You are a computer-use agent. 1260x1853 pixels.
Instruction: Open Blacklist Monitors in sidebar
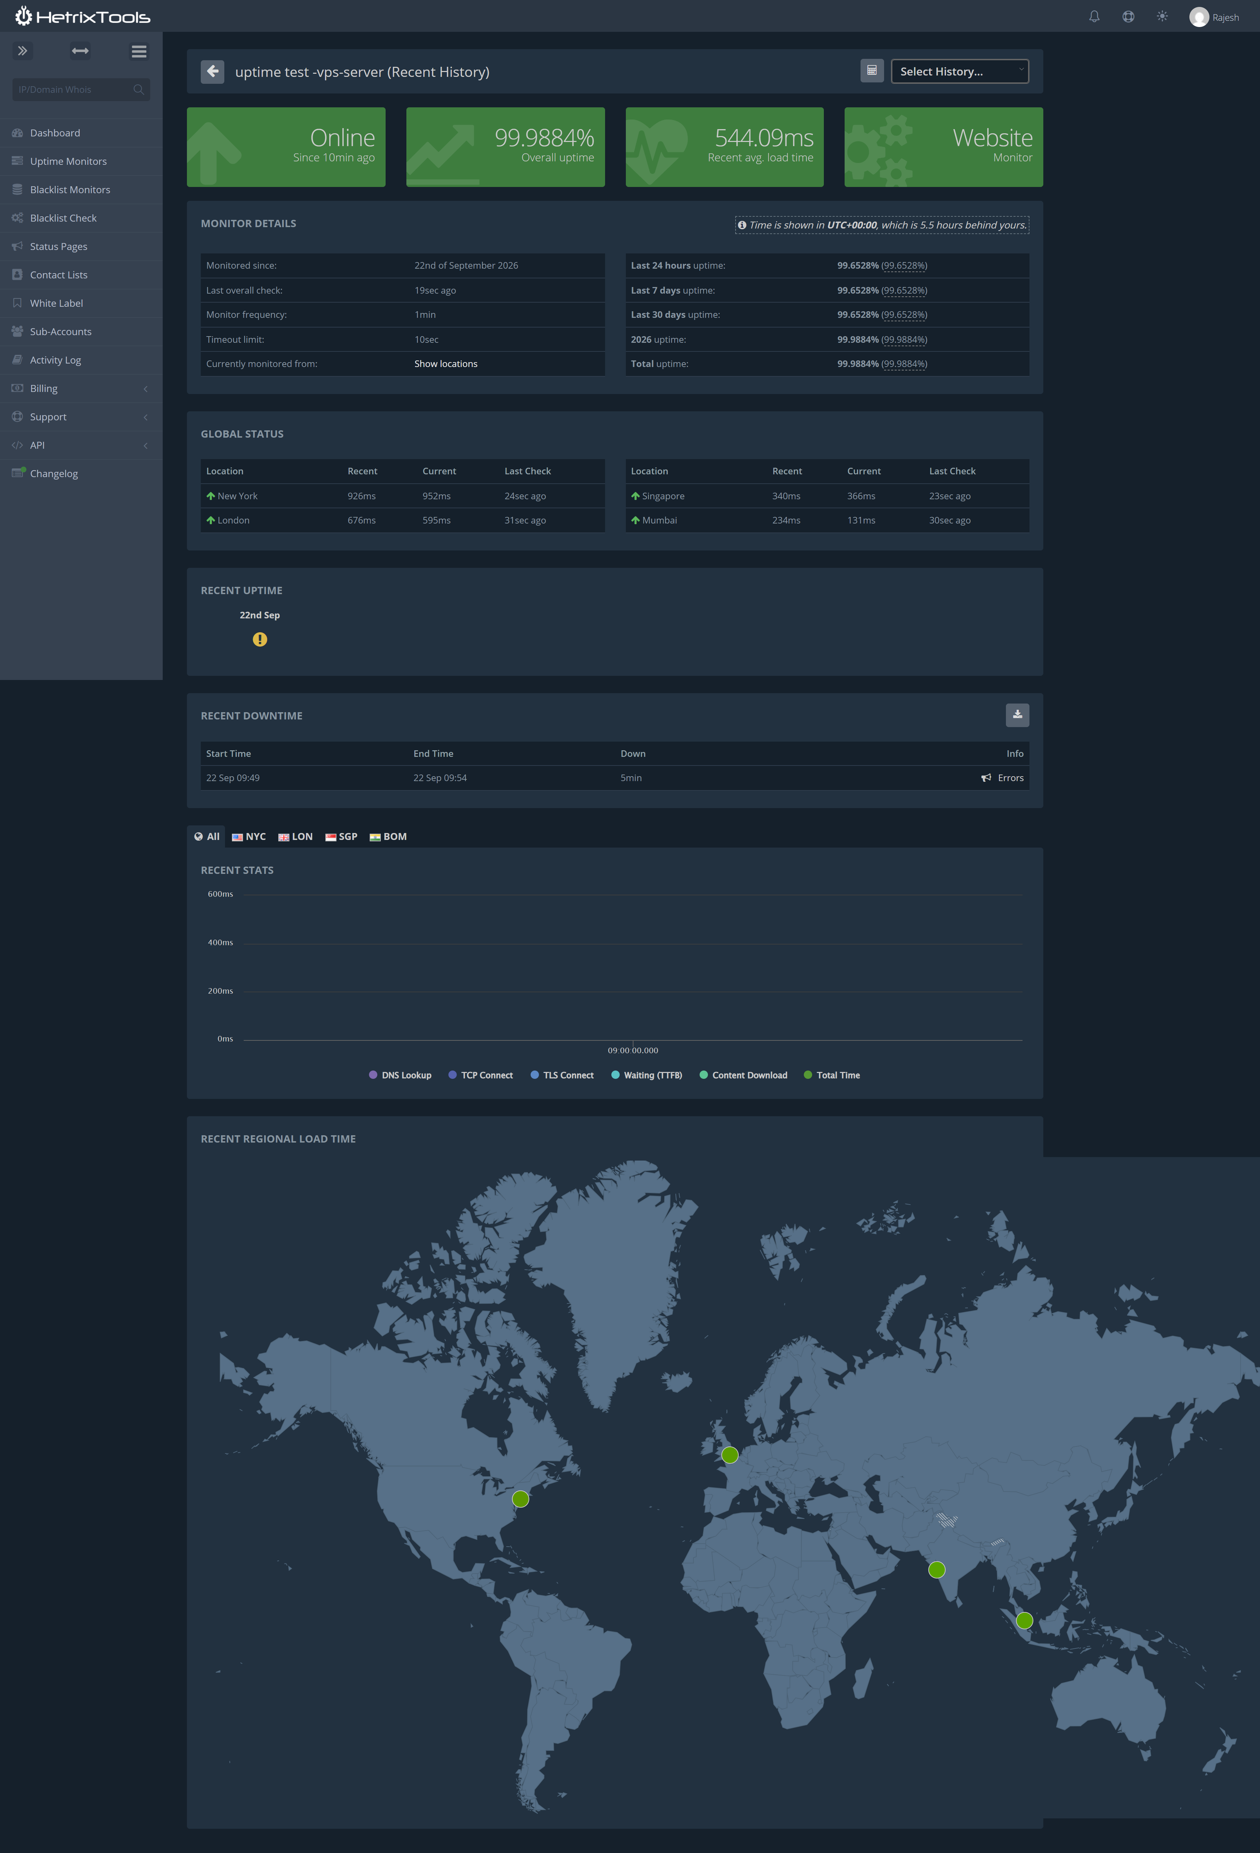[81, 190]
